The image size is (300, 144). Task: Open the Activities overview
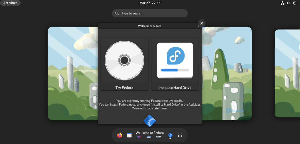[x=10, y=3]
